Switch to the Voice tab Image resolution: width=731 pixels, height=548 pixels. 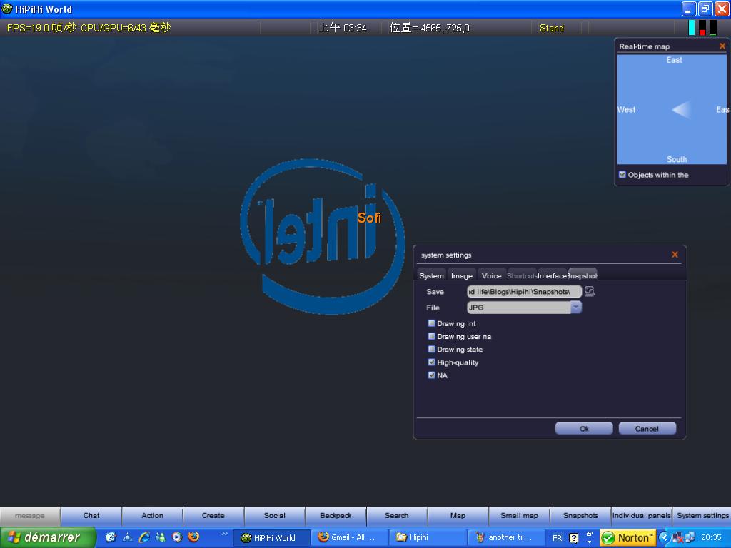[x=491, y=275]
